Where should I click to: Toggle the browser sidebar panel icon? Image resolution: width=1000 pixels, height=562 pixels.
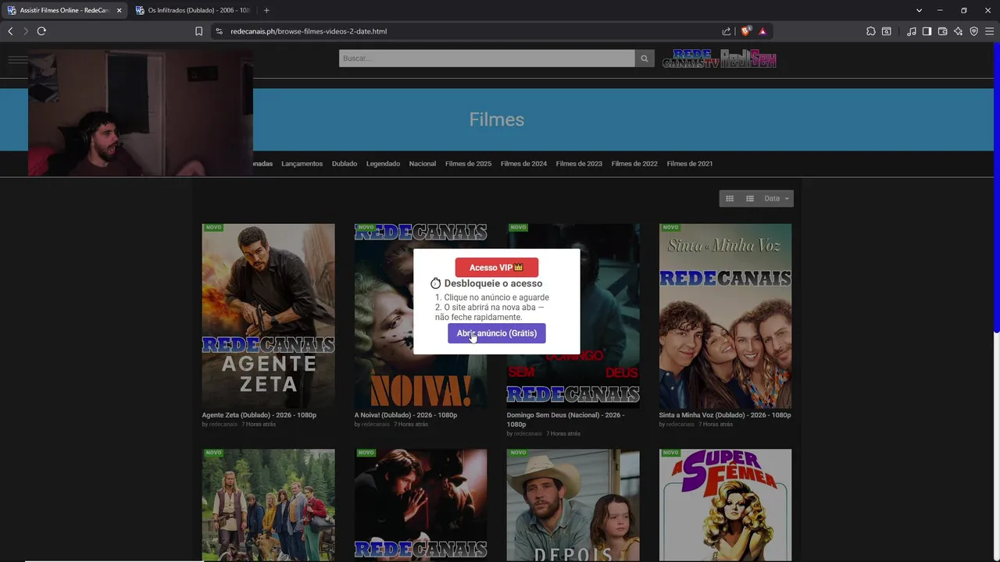[927, 31]
